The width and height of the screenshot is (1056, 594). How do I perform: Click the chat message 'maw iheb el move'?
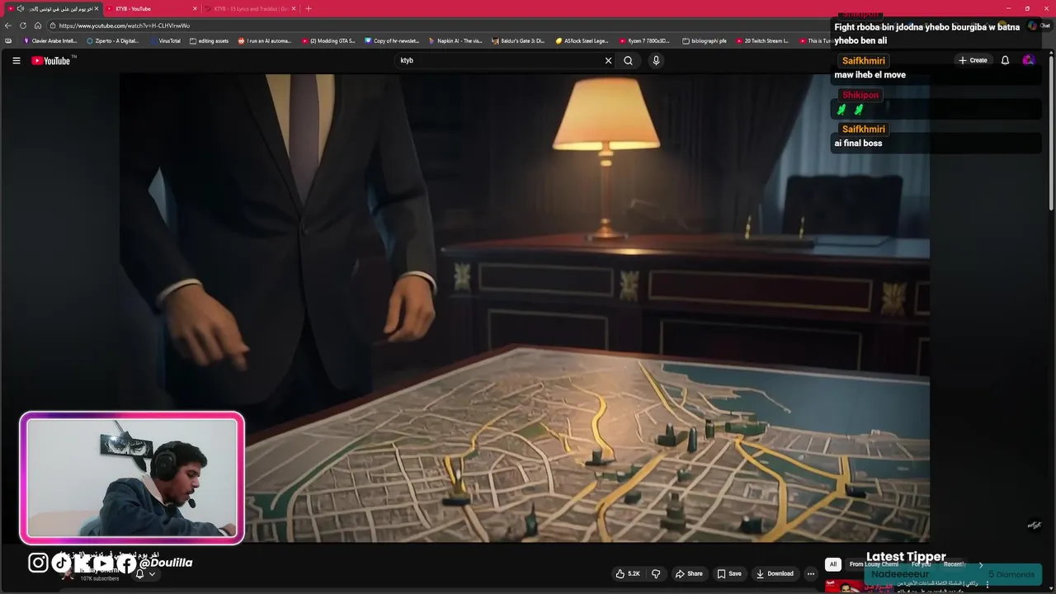tap(870, 75)
